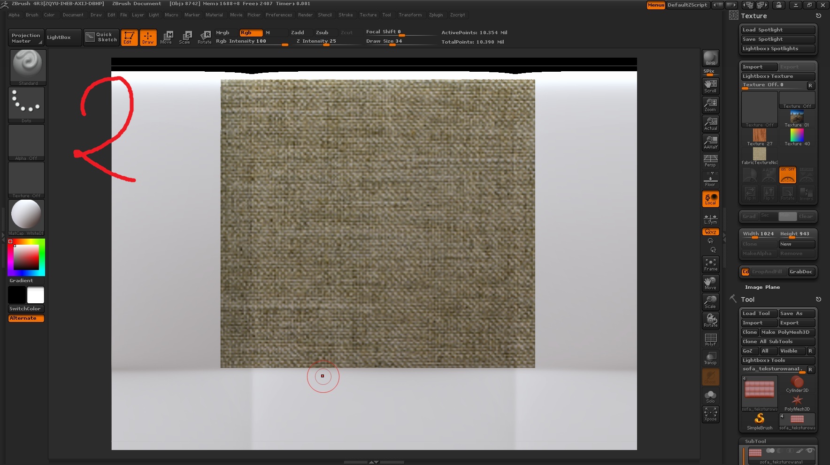The height and width of the screenshot is (465, 830).
Task: Select the Rotate transform in the top shelf
Action: [x=204, y=37]
